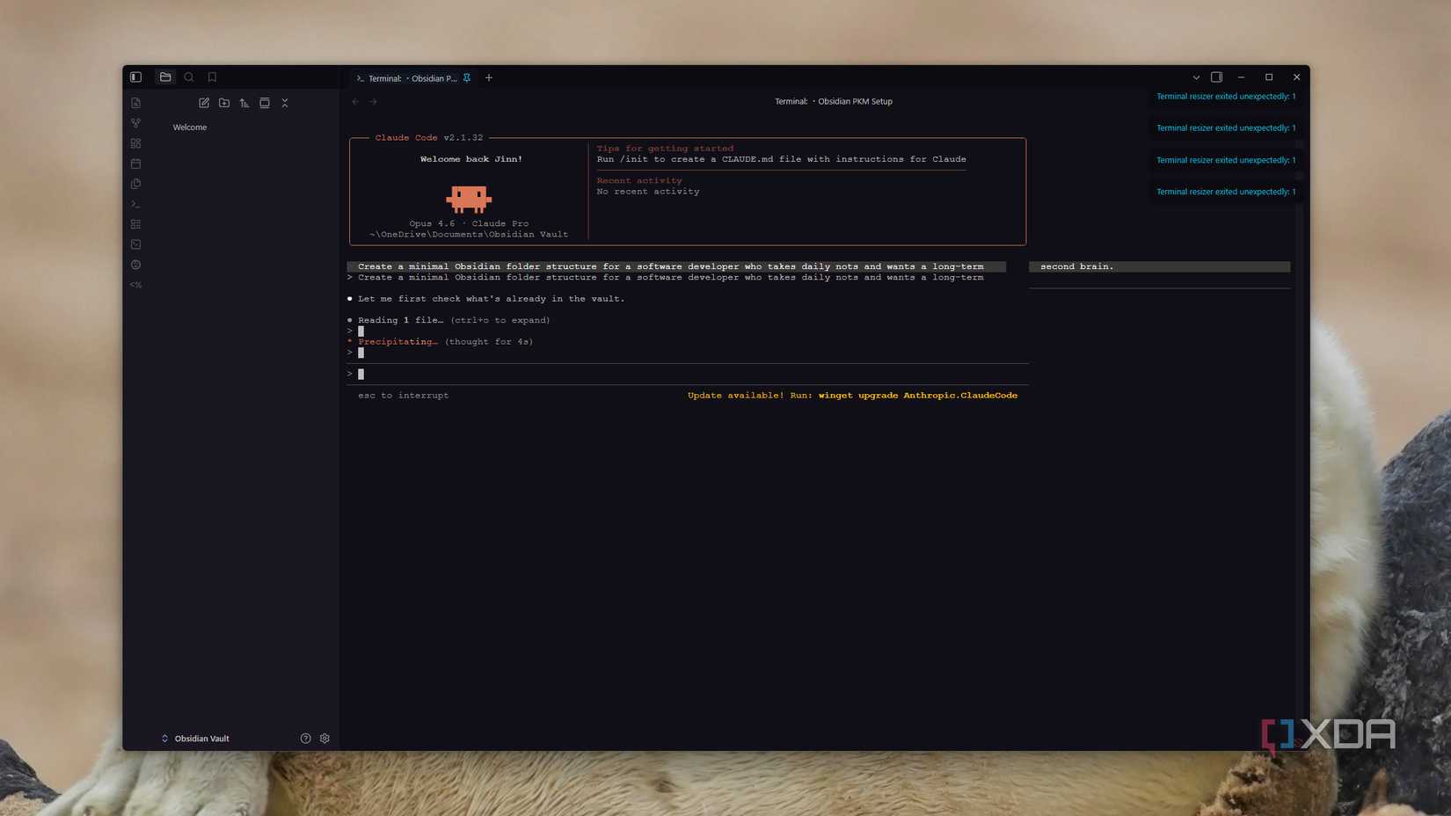Select the terminal icon in the ribbon
1451x816 pixels.
(135, 203)
